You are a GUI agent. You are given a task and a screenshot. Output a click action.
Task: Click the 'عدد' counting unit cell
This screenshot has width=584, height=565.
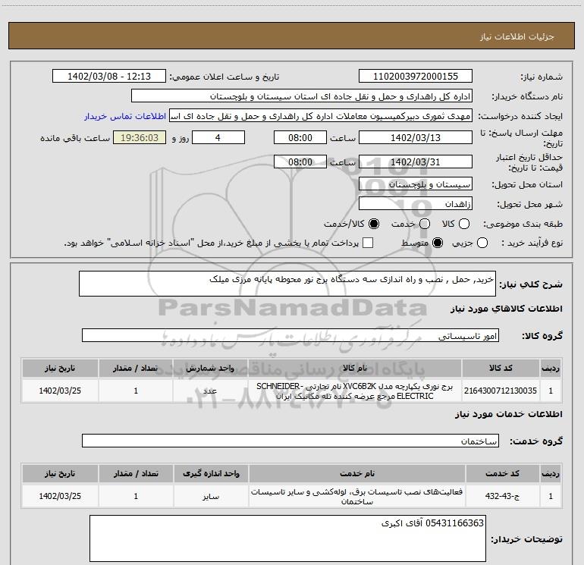pos(210,391)
